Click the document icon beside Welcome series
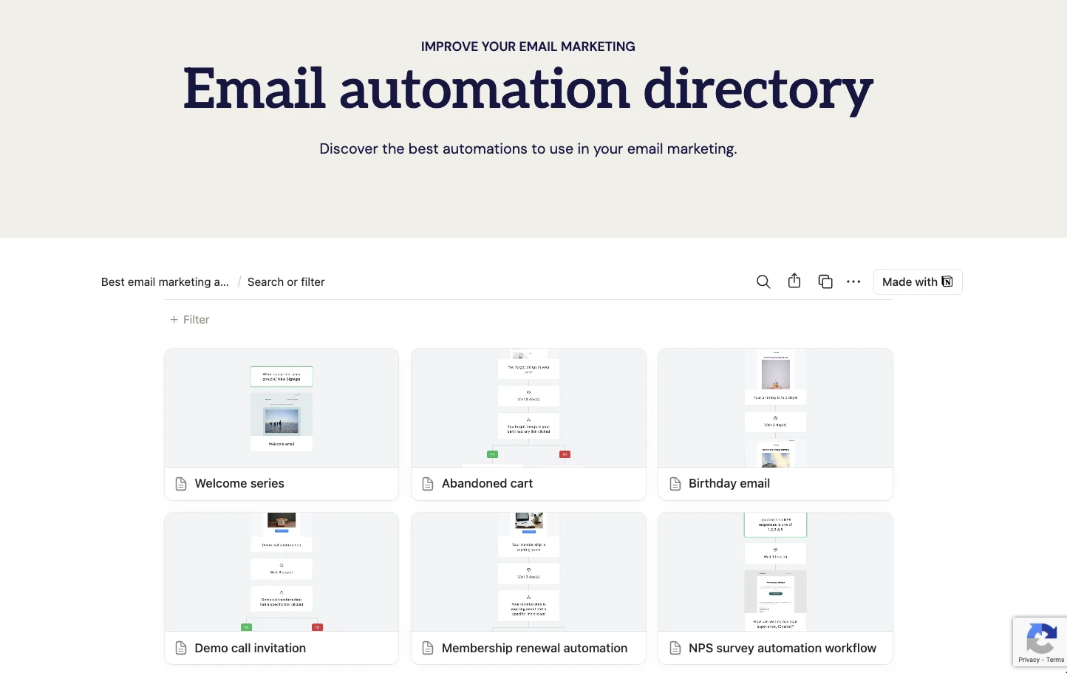Screen dimensions: 1067x673 click(181, 483)
